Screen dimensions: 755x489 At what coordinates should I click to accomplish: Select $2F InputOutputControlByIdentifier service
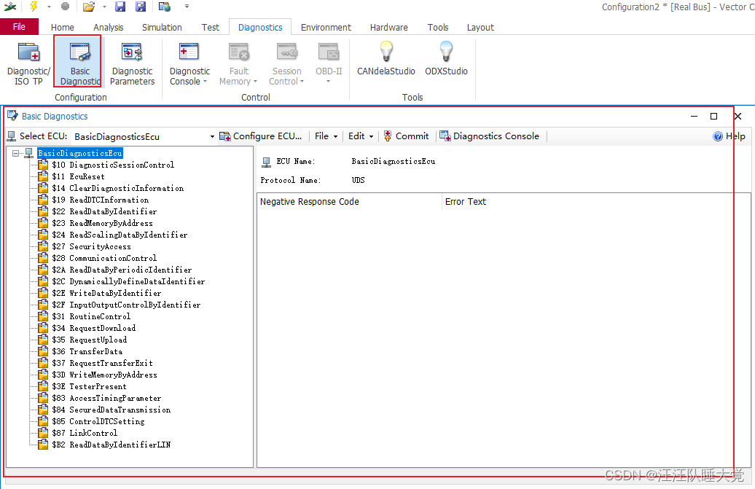pos(126,305)
